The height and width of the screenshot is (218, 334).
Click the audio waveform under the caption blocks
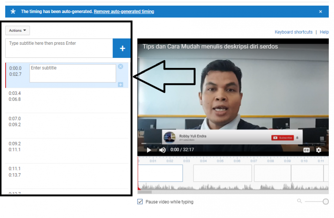click(233, 186)
